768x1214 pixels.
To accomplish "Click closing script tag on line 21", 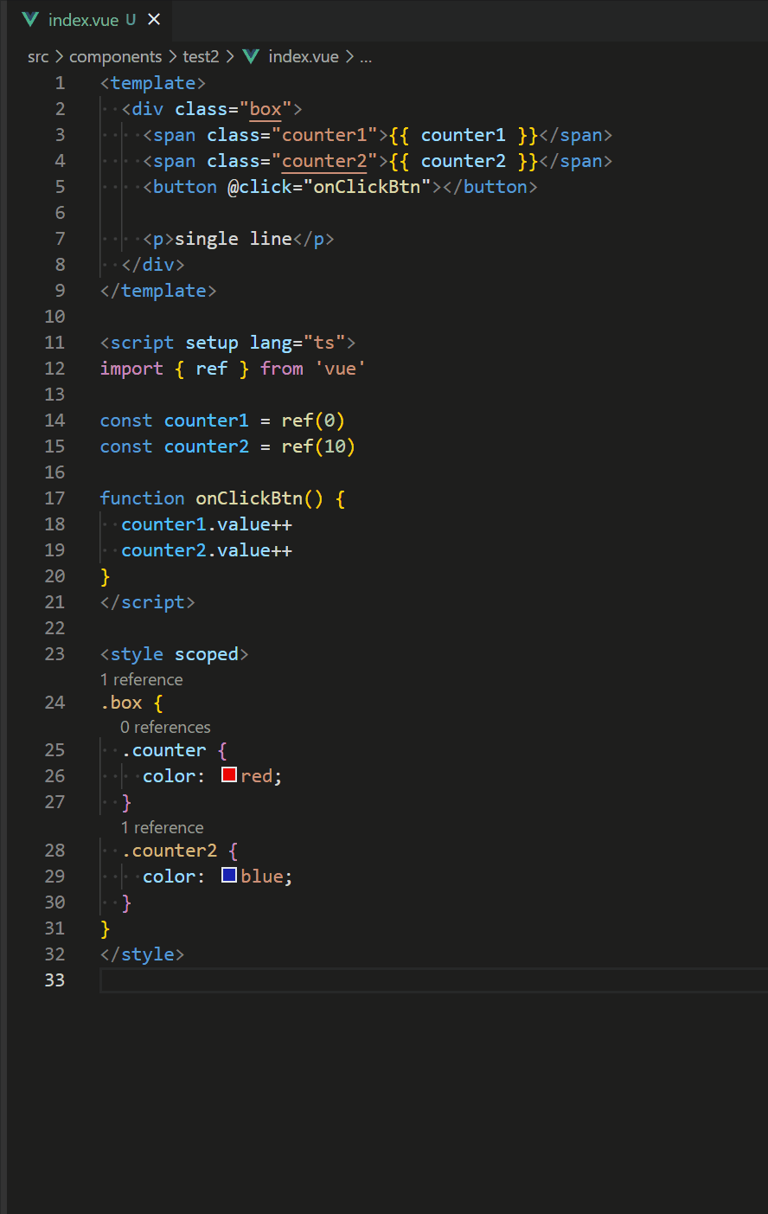I will [x=148, y=602].
